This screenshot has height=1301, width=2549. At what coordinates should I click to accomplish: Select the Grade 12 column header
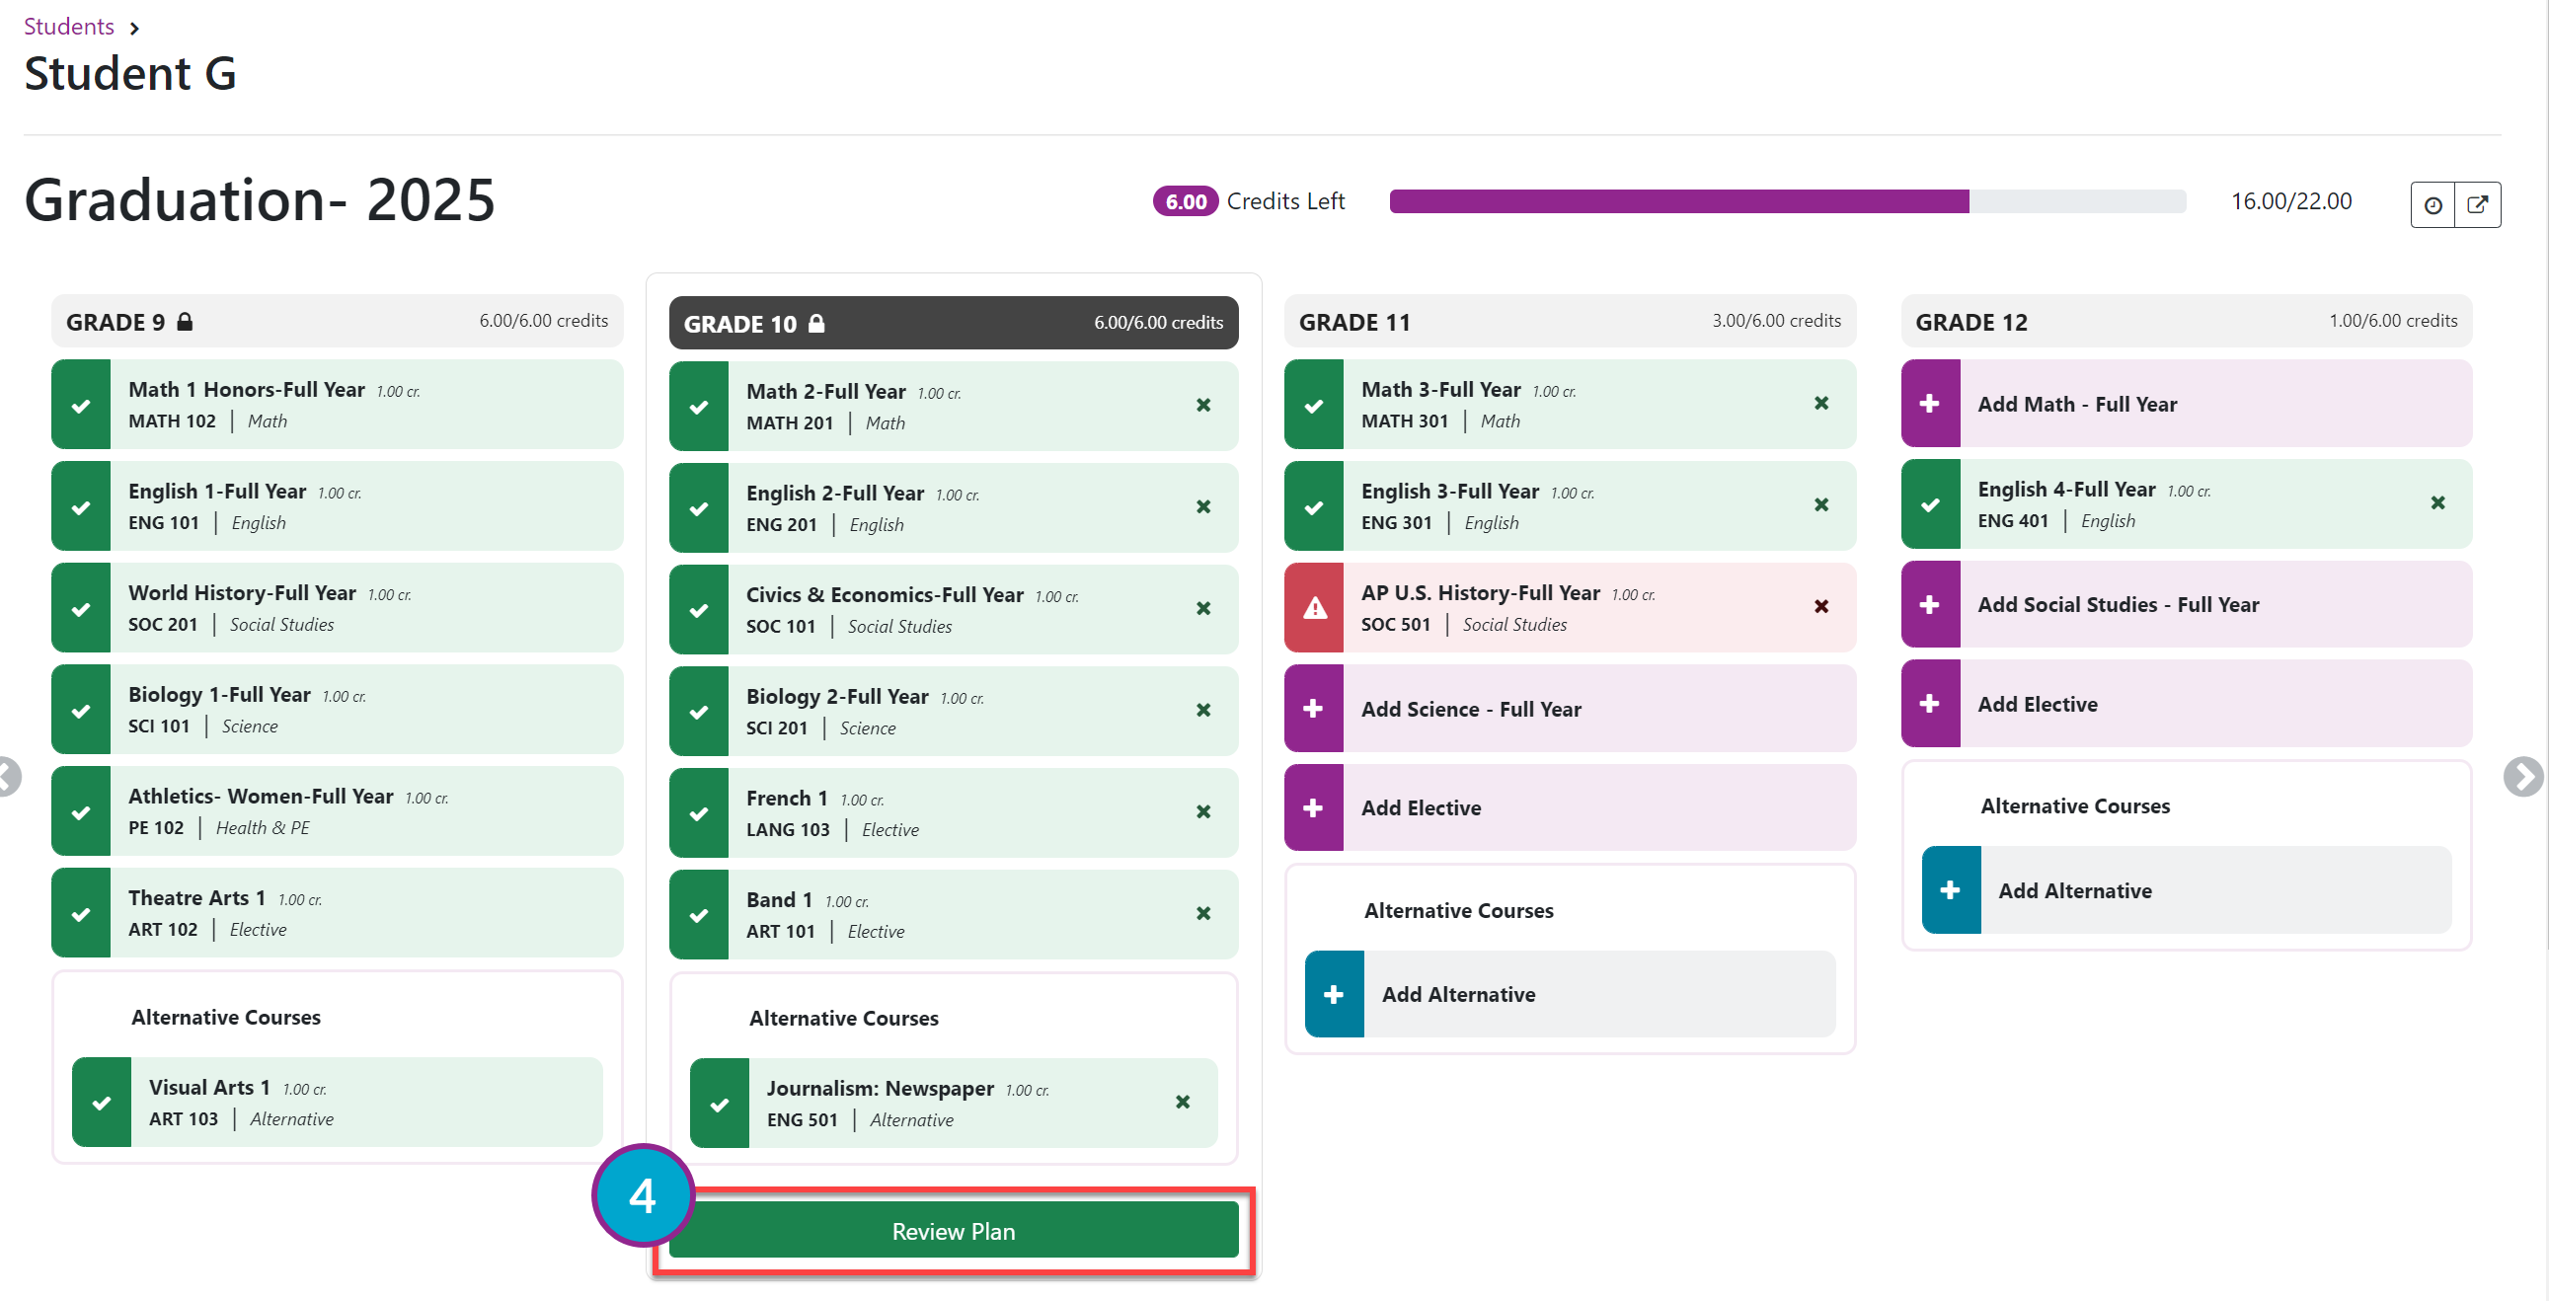(x=2186, y=322)
